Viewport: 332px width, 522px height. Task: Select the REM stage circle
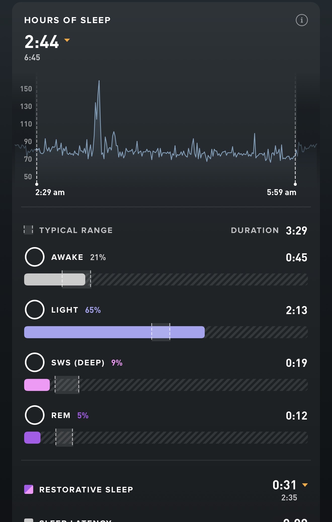[x=35, y=415]
